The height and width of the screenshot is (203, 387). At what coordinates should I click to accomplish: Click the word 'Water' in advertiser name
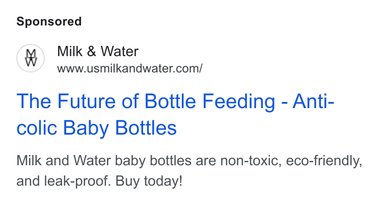(x=120, y=52)
